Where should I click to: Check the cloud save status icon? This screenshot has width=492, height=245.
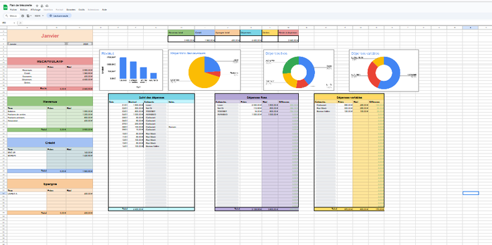click(x=47, y=5)
